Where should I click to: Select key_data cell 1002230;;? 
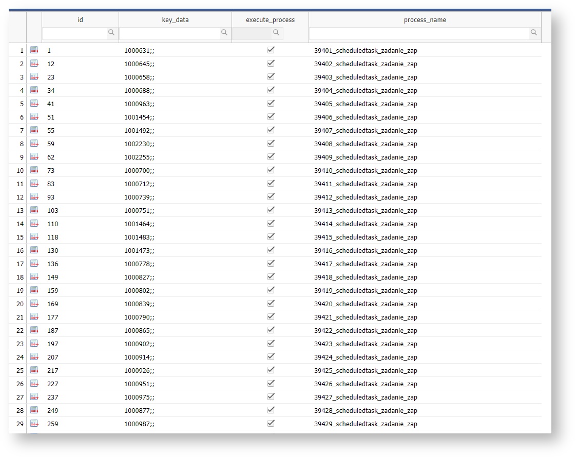click(139, 144)
